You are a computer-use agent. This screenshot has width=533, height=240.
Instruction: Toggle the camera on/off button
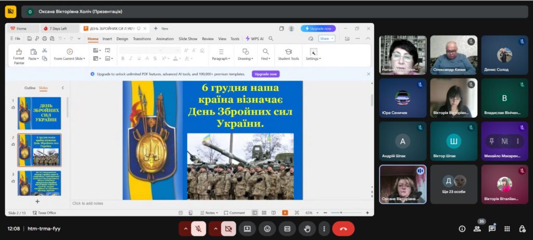tap(228, 229)
